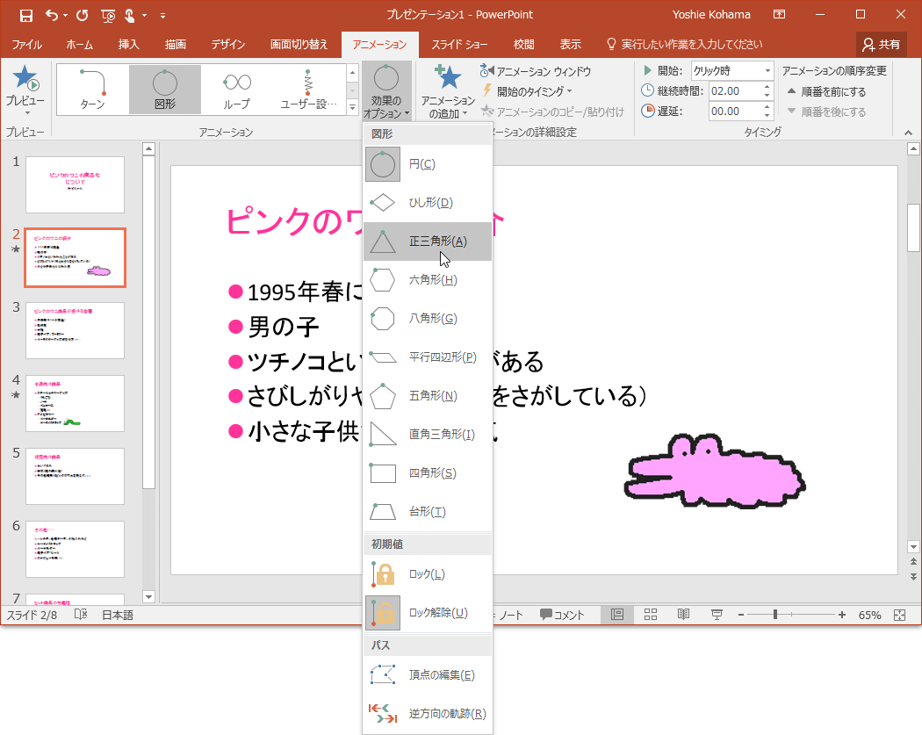The width and height of the screenshot is (922, 735).
Task: Click the スライド一覧 slide sorter view icon
Action: [651, 615]
